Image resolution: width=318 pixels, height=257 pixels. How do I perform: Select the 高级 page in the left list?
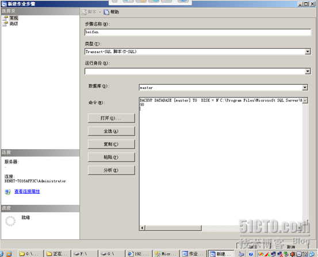coord(13,24)
